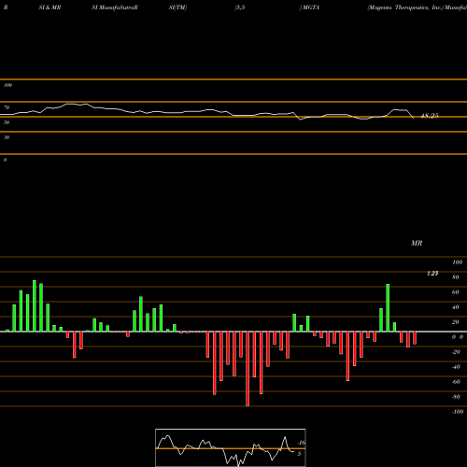Viewport: 467px width, 467px height.
Task: Click the 60 label on MR axis
Action: 455,292
